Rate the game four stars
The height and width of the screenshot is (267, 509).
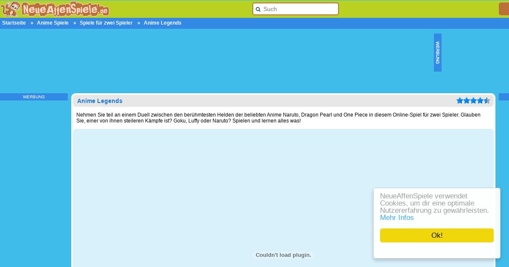tap(480, 100)
